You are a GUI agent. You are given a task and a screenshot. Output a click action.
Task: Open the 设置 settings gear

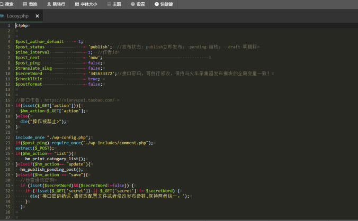(x=138, y=4)
